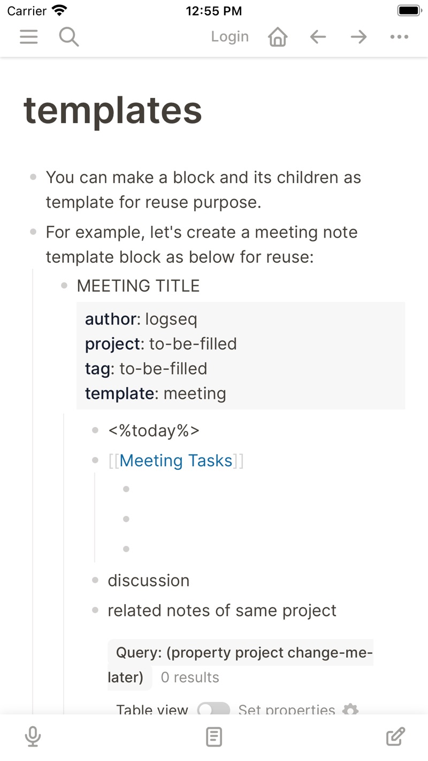Navigate back with the left arrow
This screenshot has height=761, width=428.
(x=318, y=37)
